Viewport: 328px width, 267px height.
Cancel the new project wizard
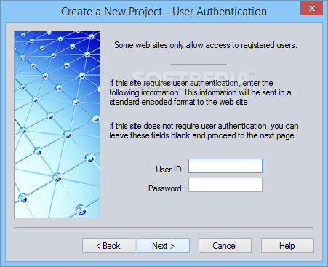click(x=225, y=246)
